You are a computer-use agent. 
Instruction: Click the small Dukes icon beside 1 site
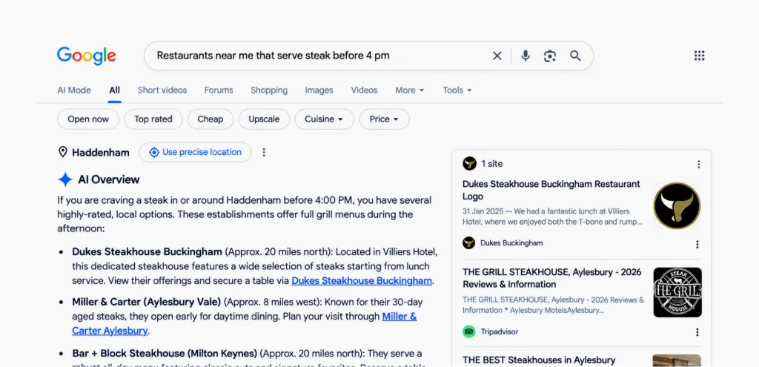tap(469, 164)
